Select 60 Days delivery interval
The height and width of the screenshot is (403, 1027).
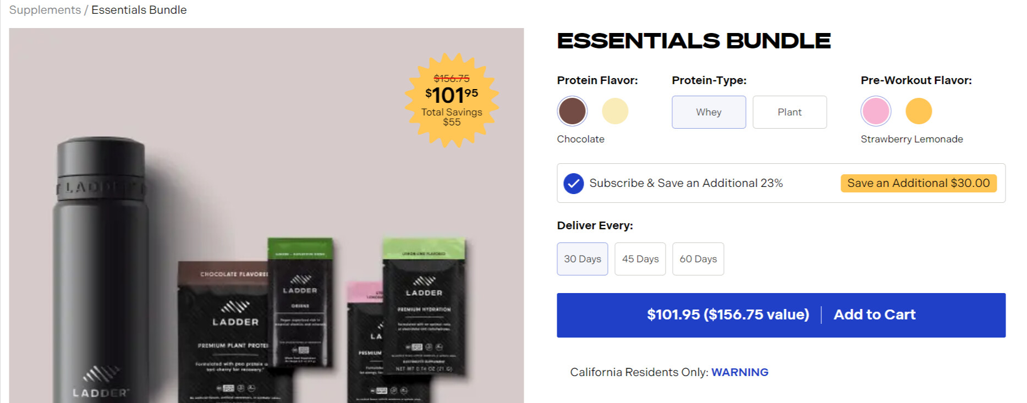click(x=698, y=259)
